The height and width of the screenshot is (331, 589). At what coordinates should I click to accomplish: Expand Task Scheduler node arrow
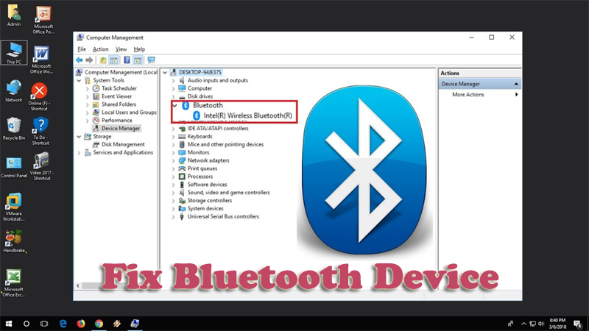click(87, 88)
